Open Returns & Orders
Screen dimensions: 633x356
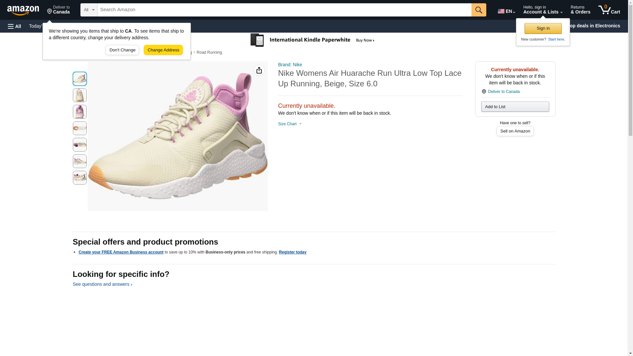tap(580, 10)
